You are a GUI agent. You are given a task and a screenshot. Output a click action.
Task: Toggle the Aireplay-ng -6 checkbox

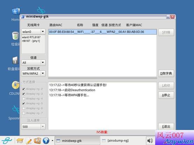[23, 108]
